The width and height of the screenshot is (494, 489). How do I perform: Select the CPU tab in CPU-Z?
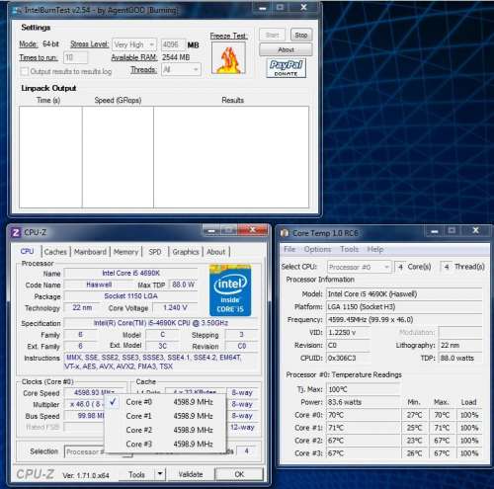27,252
